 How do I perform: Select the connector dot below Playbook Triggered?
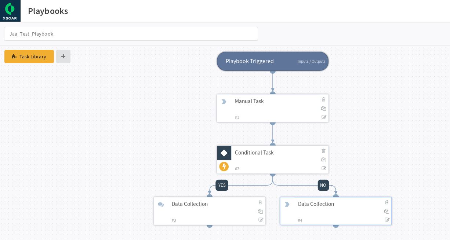273,71
